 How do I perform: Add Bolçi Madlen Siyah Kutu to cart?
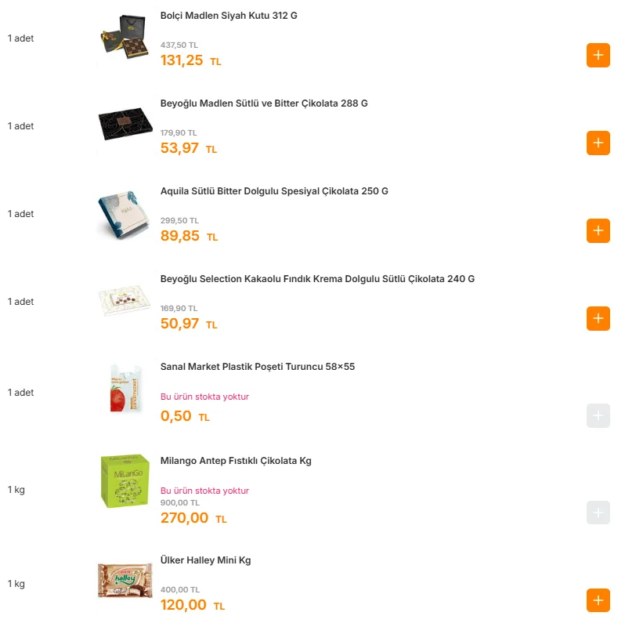[x=598, y=56]
